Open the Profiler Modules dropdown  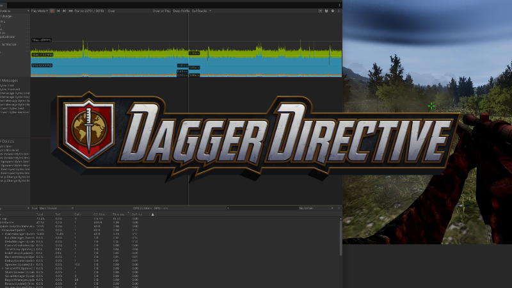(x=15, y=11)
